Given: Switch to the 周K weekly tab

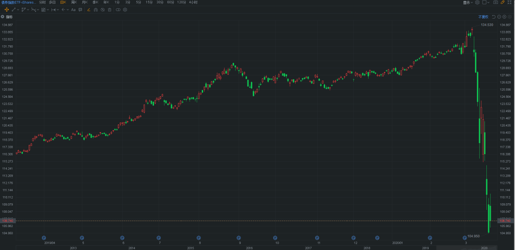Looking at the screenshot, I should (74, 2).
